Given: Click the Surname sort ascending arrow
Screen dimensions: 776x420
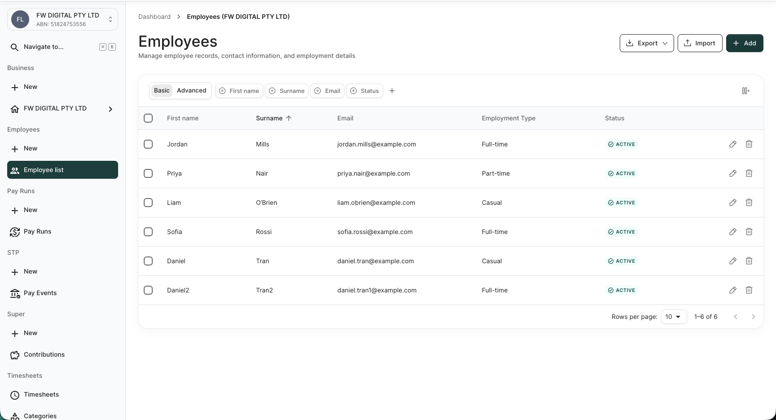Looking at the screenshot, I should (x=289, y=118).
